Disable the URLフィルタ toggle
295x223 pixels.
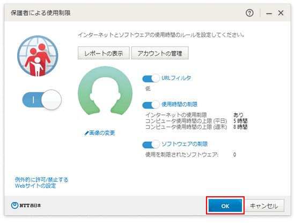tap(151, 78)
